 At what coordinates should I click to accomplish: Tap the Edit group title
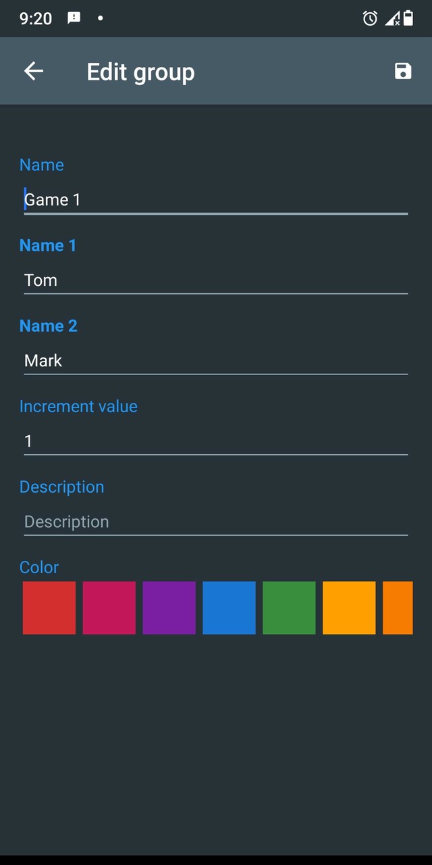pyautogui.click(x=140, y=72)
